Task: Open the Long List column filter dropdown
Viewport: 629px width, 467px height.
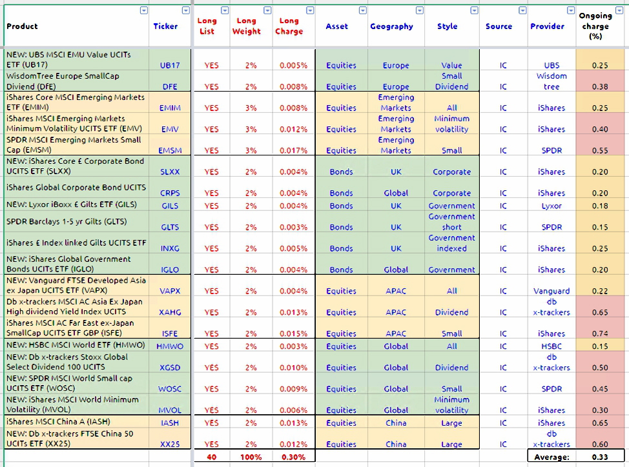Action: (x=225, y=11)
